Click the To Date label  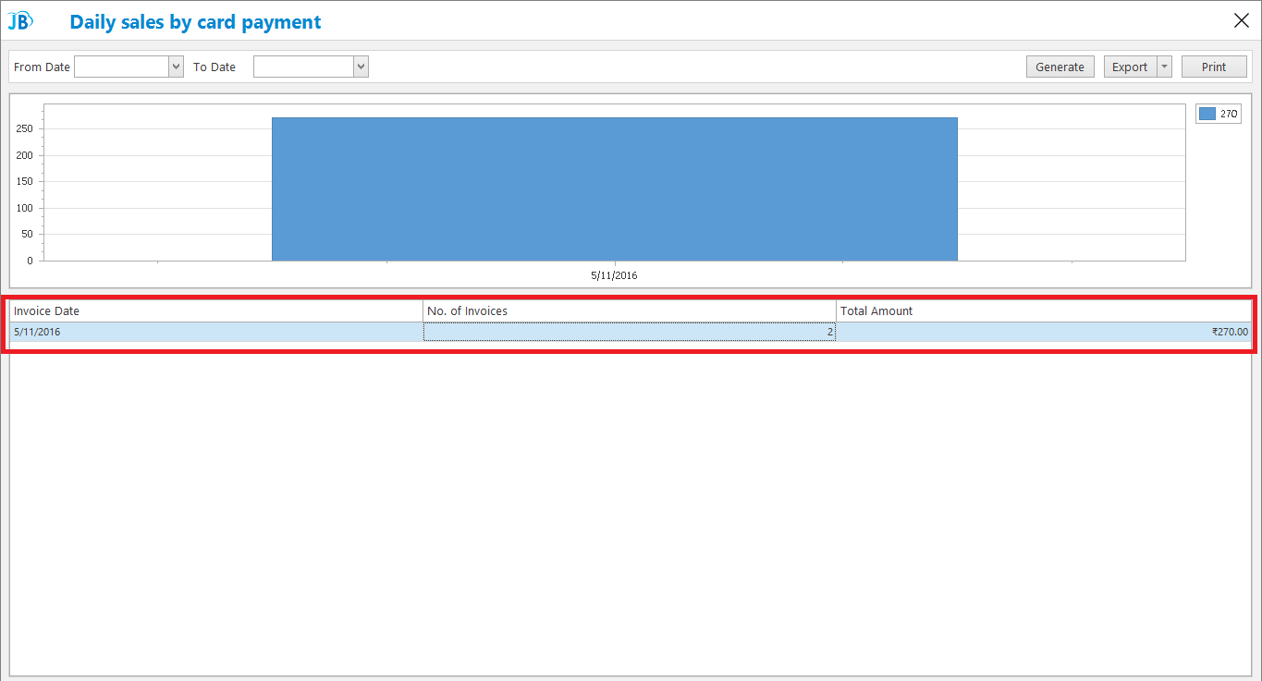[x=214, y=67]
